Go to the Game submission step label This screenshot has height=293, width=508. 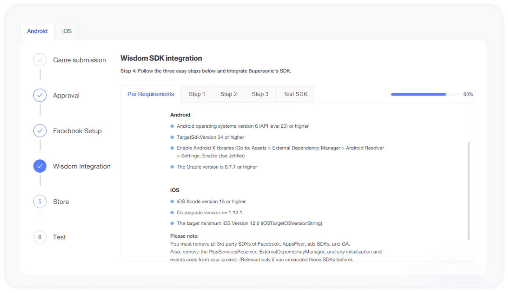point(80,60)
